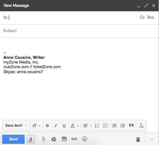
Task: Open more options arrow beside trash
Action: 152,139
